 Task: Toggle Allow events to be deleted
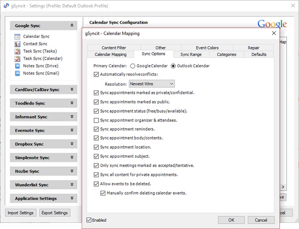click(96, 184)
